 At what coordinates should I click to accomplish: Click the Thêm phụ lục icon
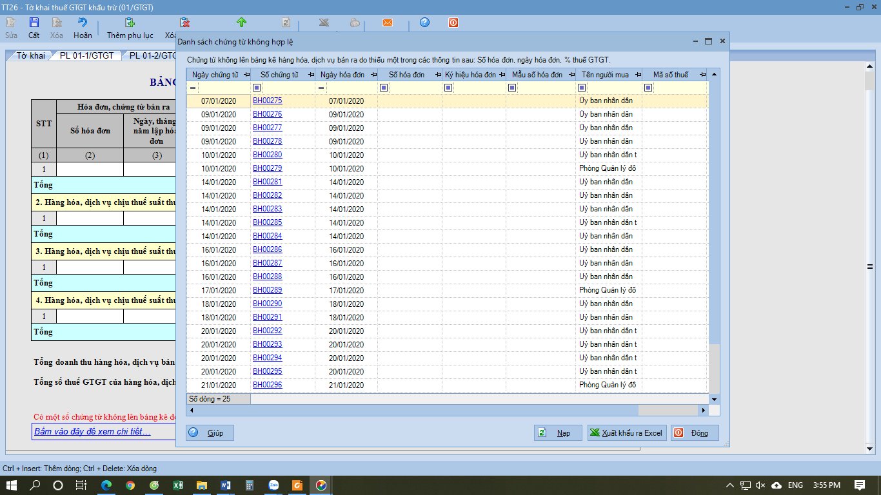130,23
